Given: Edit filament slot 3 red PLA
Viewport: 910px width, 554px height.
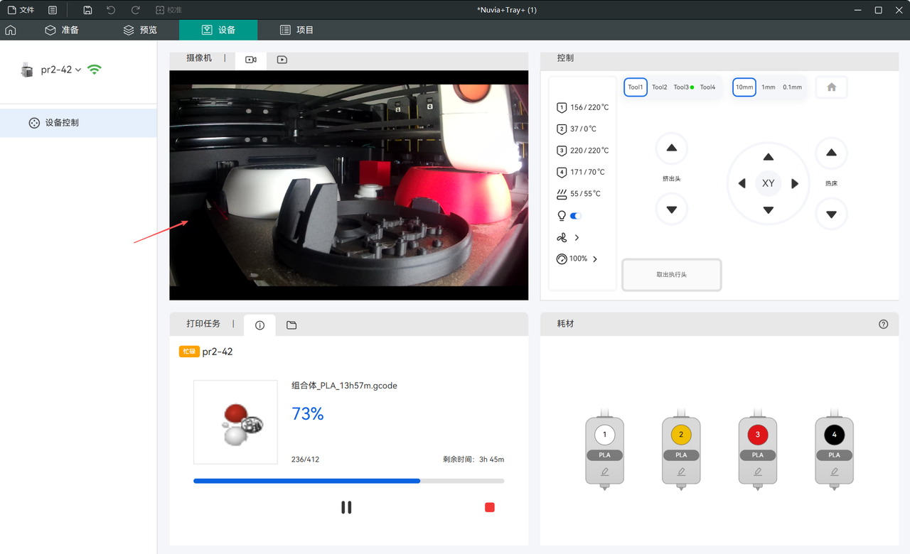Looking at the screenshot, I should (x=757, y=471).
